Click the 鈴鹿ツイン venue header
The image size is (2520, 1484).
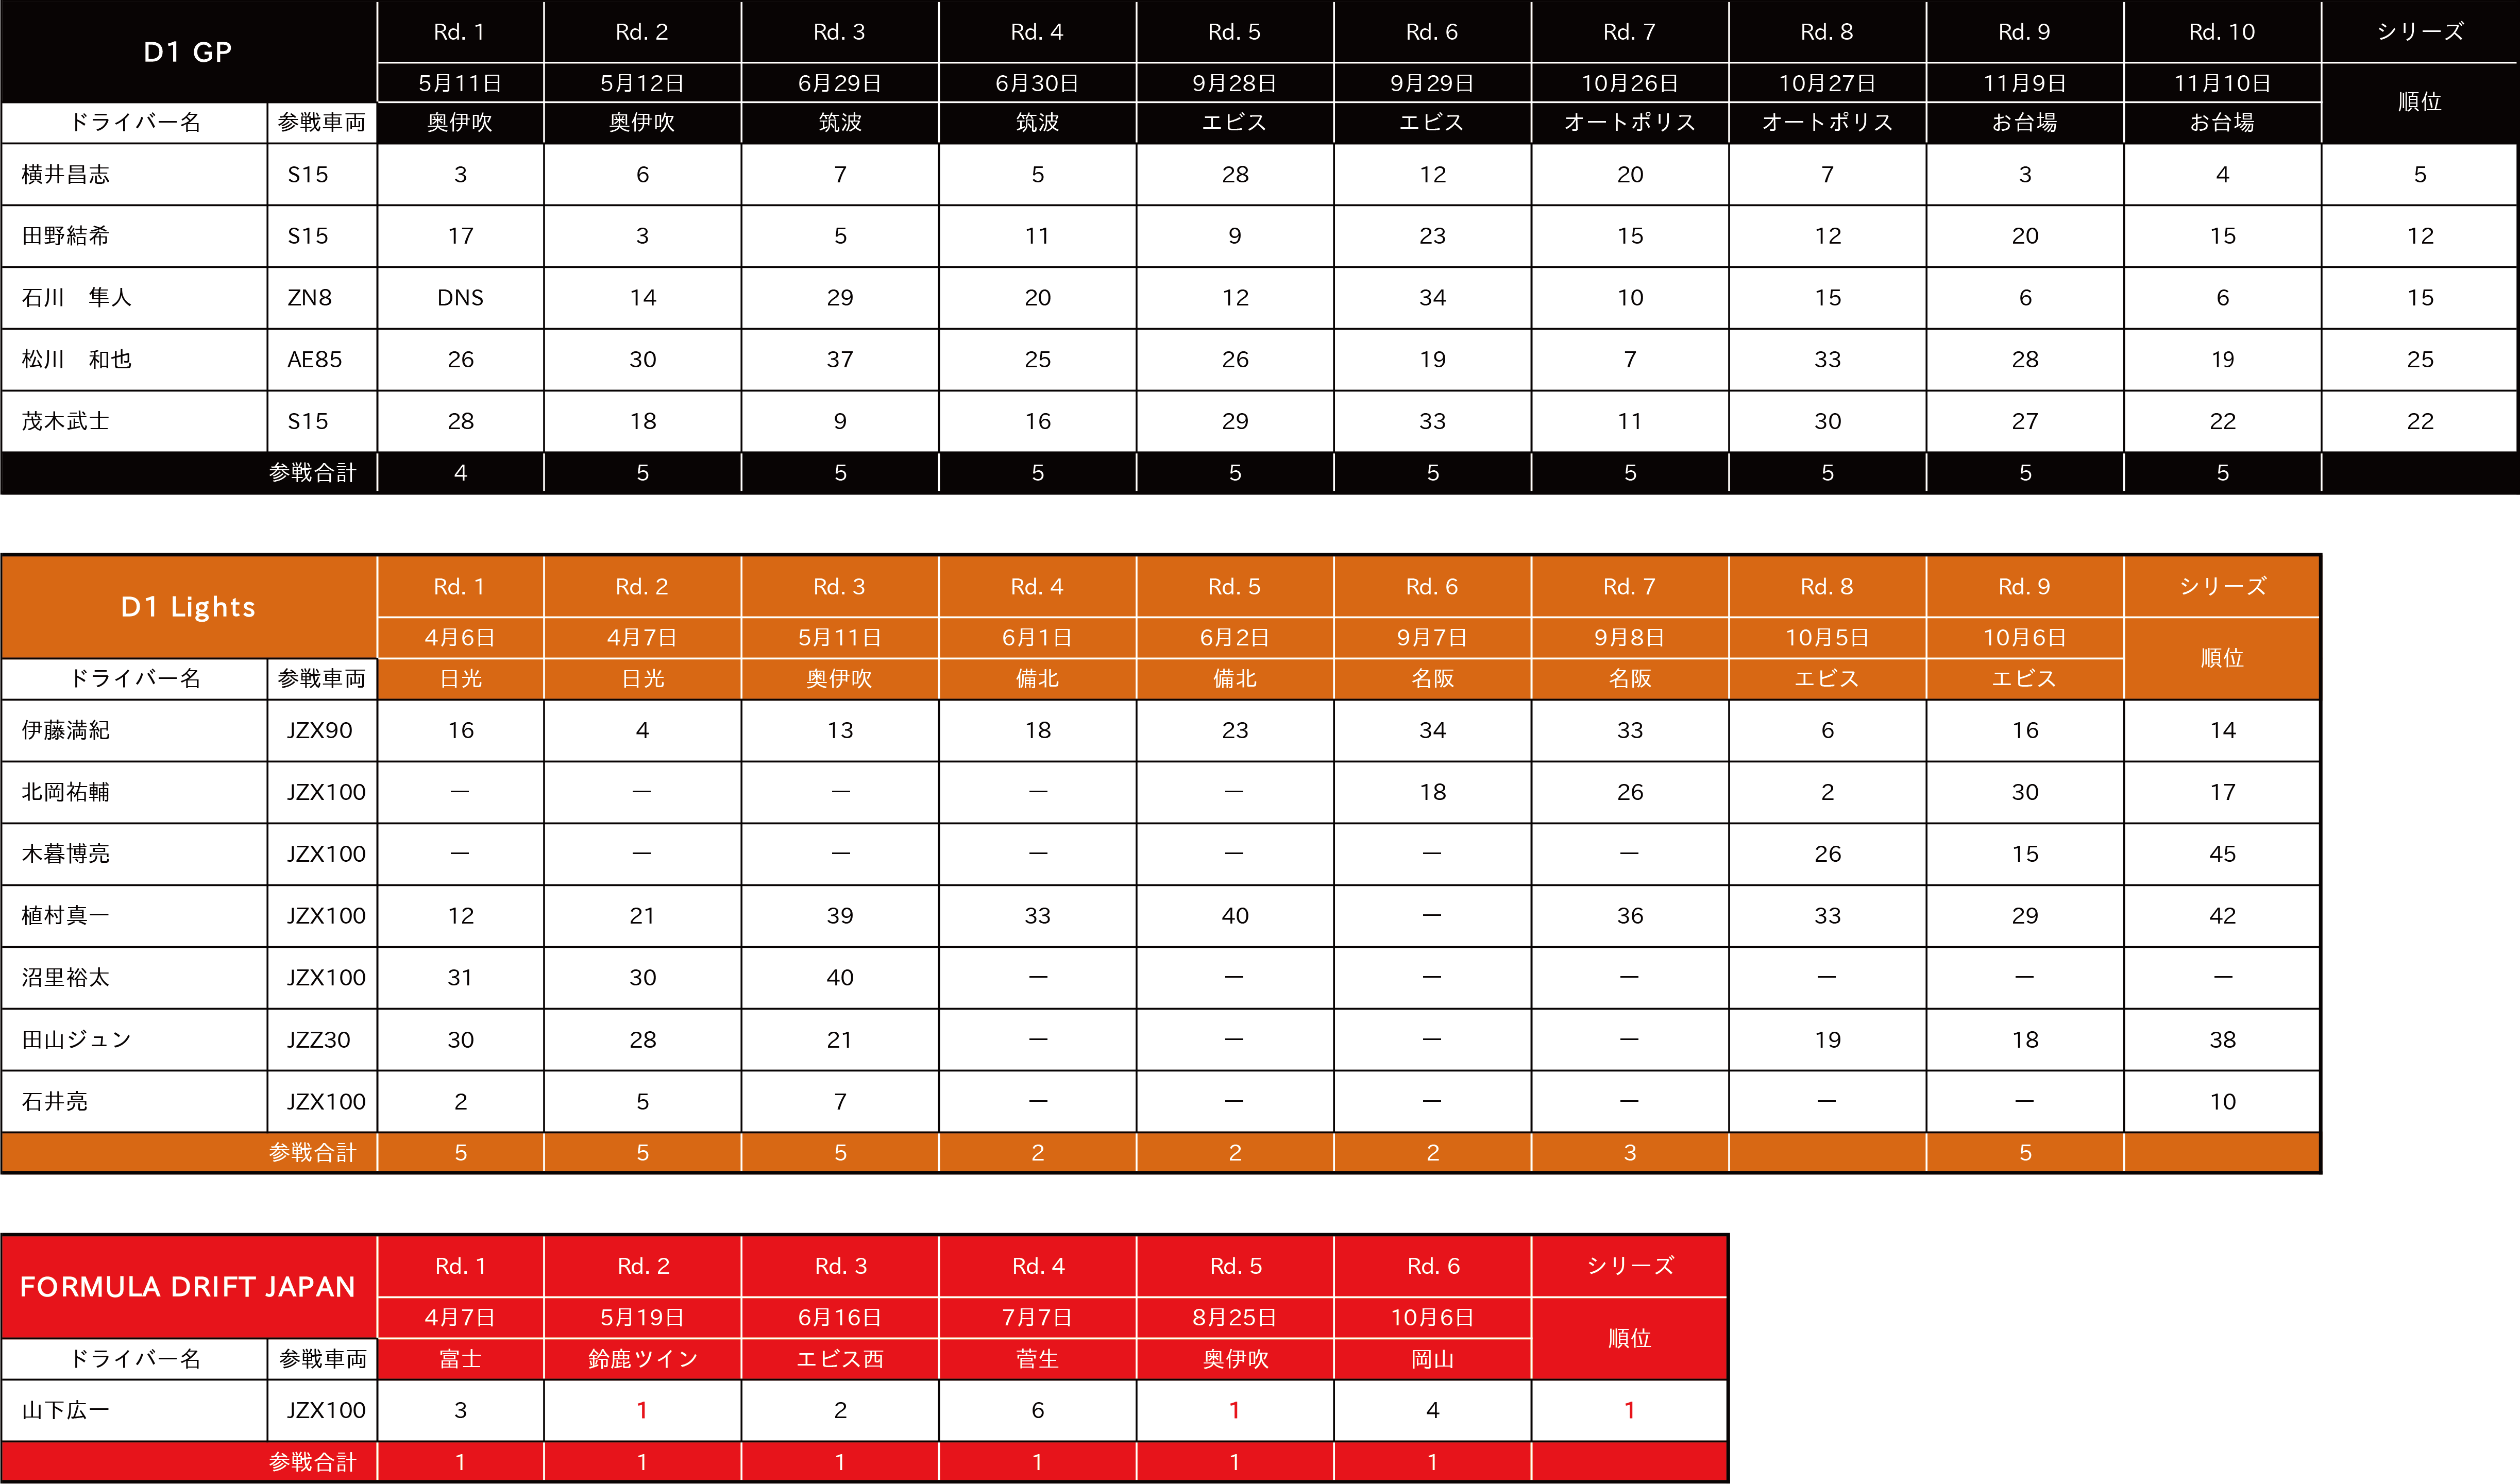[642, 1359]
